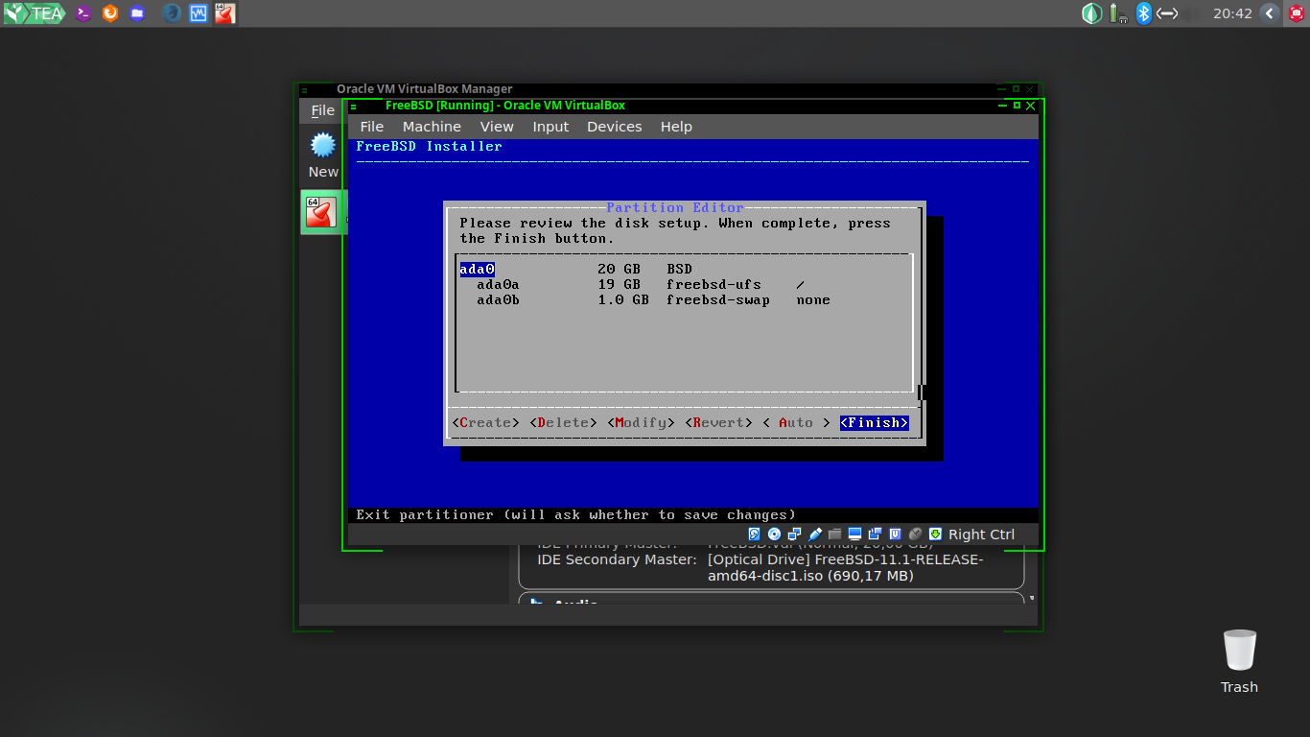
Task: Switch to the system monitor panel icon
Action: pyautogui.click(x=199, y=13)
